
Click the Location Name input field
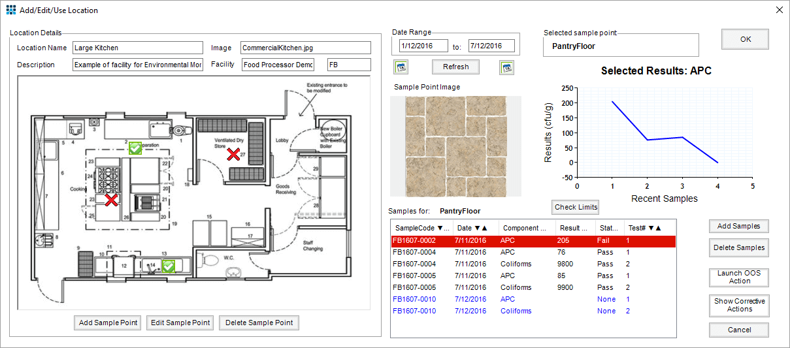point(138,48)
